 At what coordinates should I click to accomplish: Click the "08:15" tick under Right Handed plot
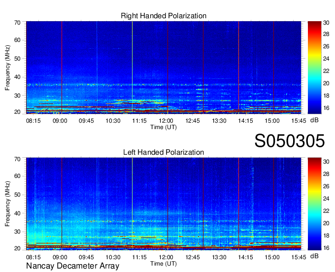[33, 121]
